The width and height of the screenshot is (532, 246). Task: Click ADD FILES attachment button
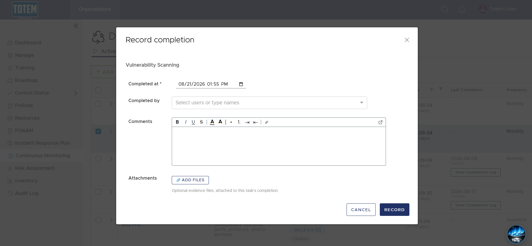pos(190,180)
